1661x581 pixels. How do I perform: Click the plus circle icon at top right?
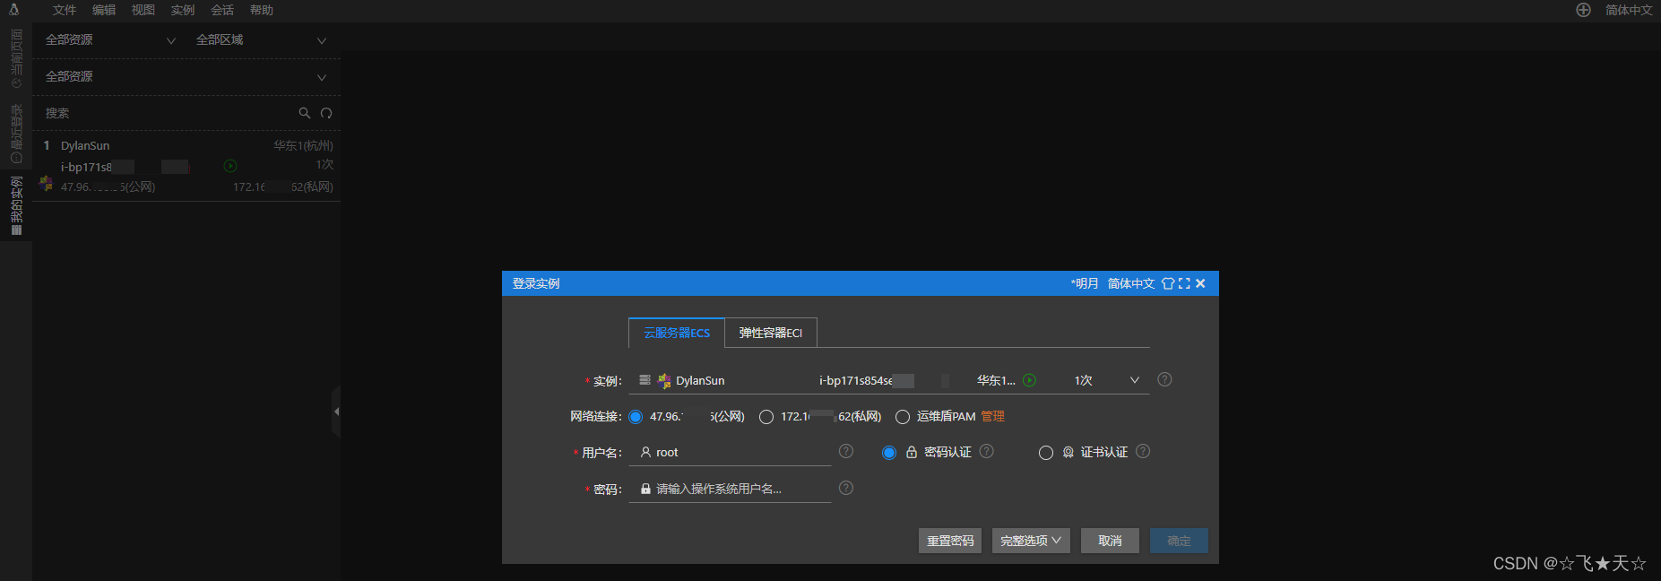click(x=1584, y=10)
